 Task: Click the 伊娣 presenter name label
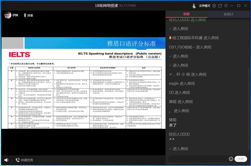coord(15,15)
